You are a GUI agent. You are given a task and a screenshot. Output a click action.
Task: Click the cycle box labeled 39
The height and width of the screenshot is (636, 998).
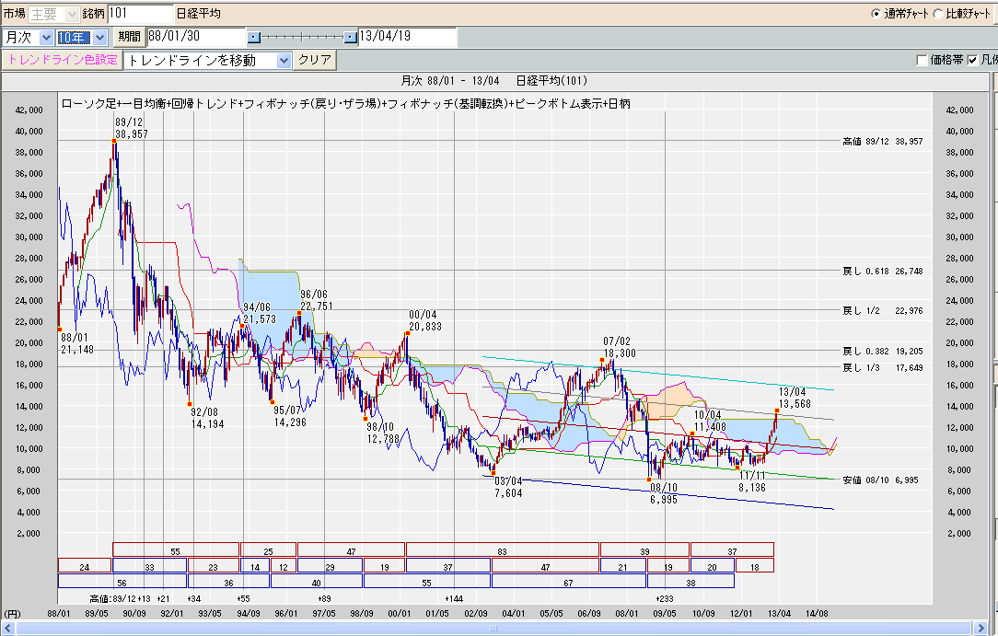pos(644,549)
